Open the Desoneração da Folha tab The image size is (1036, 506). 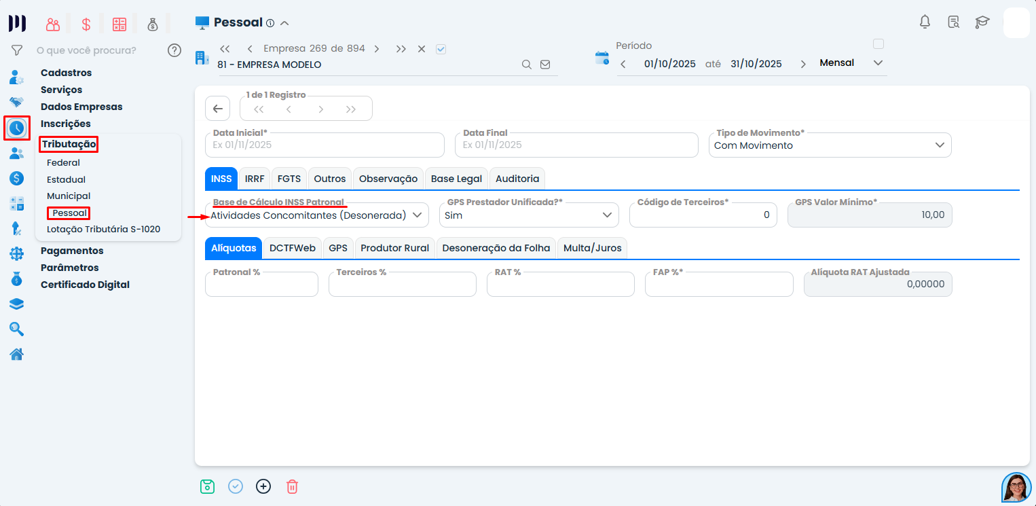tap(496, 248)
